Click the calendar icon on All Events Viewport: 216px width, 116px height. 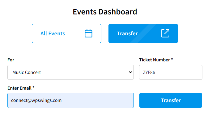tap(88, 33)
